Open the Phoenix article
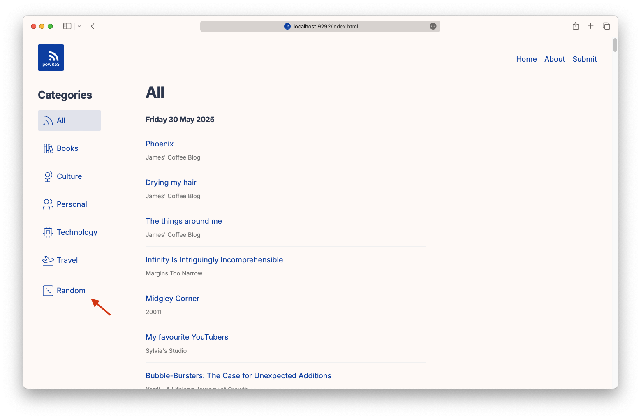The image size is (641, 419). [160, 144]
